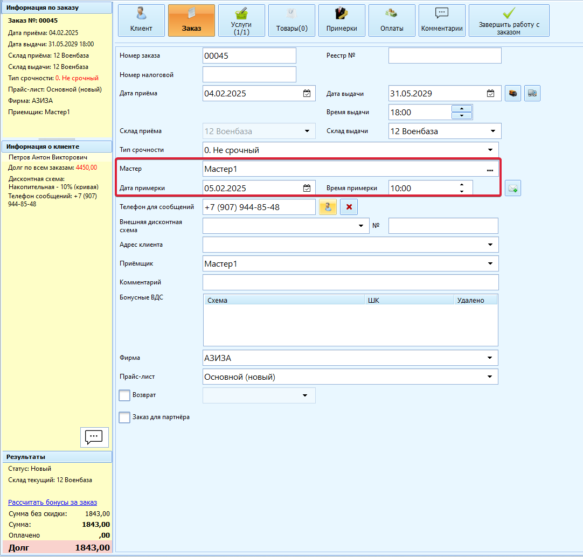This screenshot has width=583, height=557.
Task: Expand the Тип срочности dropdown
Action: [x=490, y=150]
